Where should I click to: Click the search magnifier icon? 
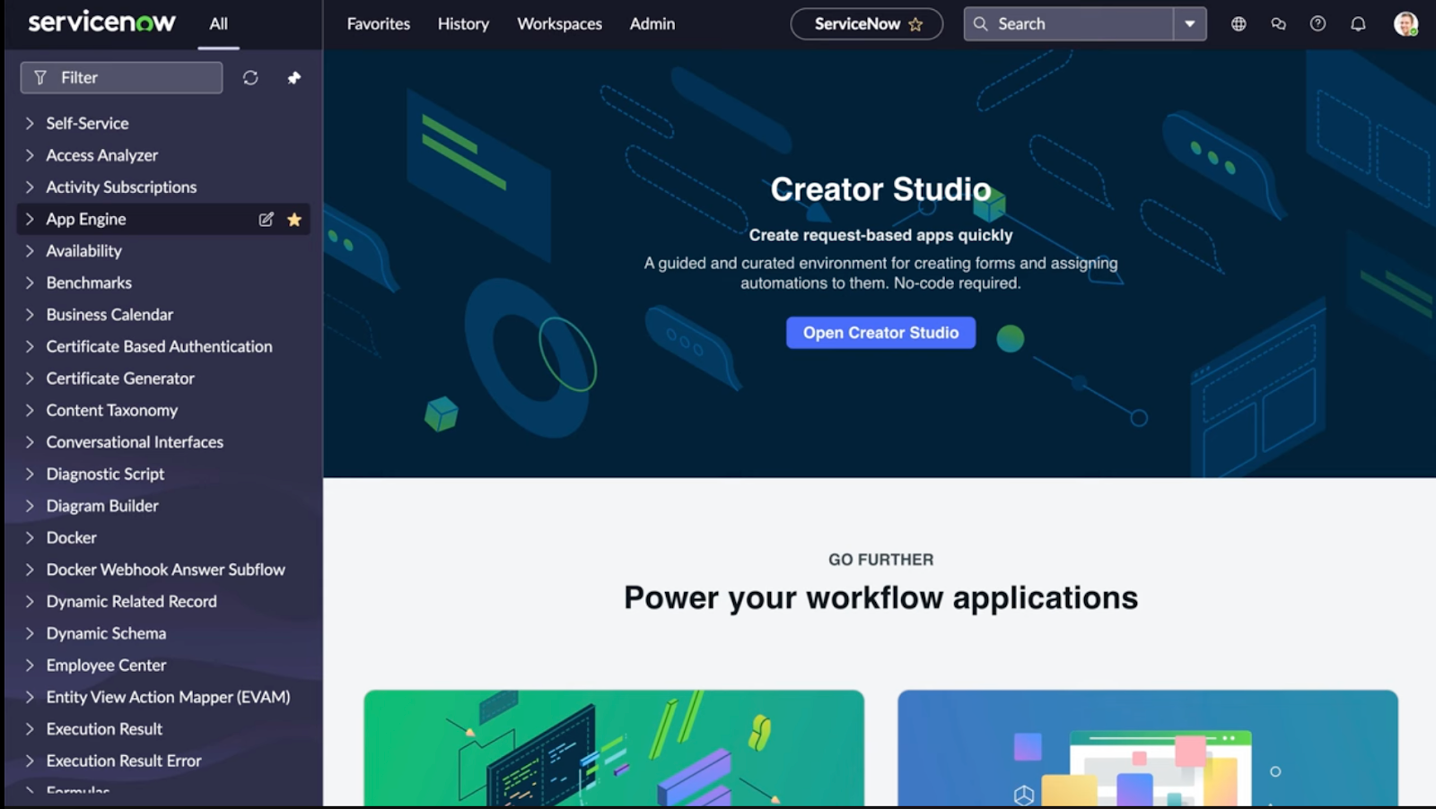pyautogui.click(x=981, y=24)
